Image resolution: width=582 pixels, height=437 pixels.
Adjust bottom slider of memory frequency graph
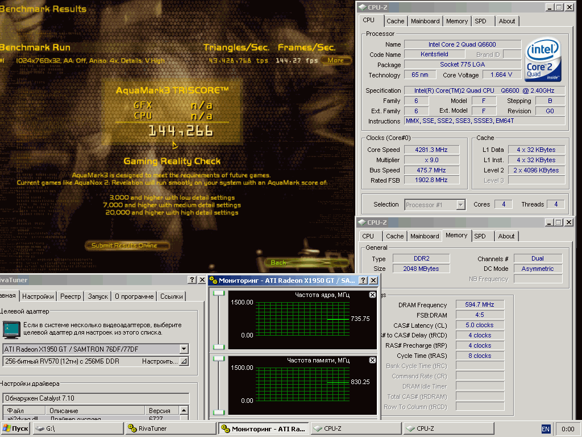click(219, 412)
